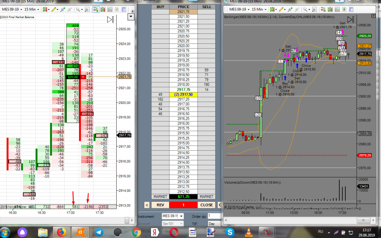Open the TIF Day dropdown

click(x=214, y=224)
